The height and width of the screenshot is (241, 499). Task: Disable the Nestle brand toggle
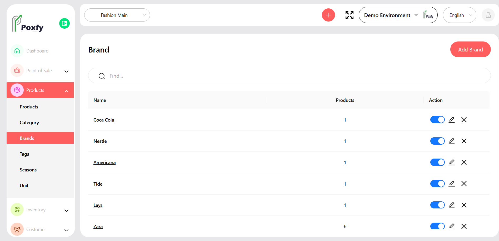pyautogui.click(x=437, y=141)
